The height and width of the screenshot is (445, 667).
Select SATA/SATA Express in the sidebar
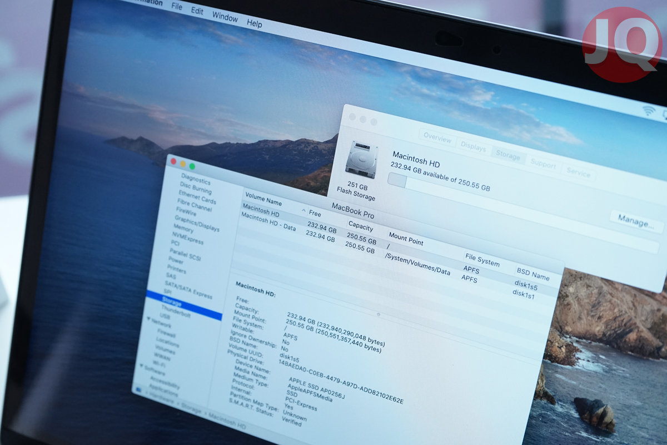[188, 289]
